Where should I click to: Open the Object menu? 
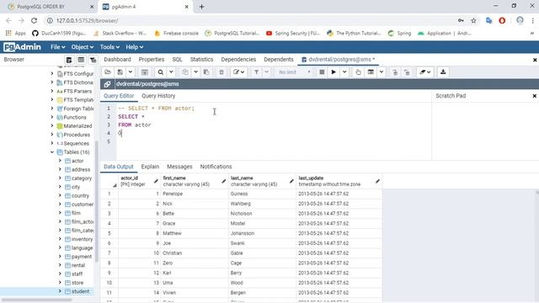pos(83,47)
